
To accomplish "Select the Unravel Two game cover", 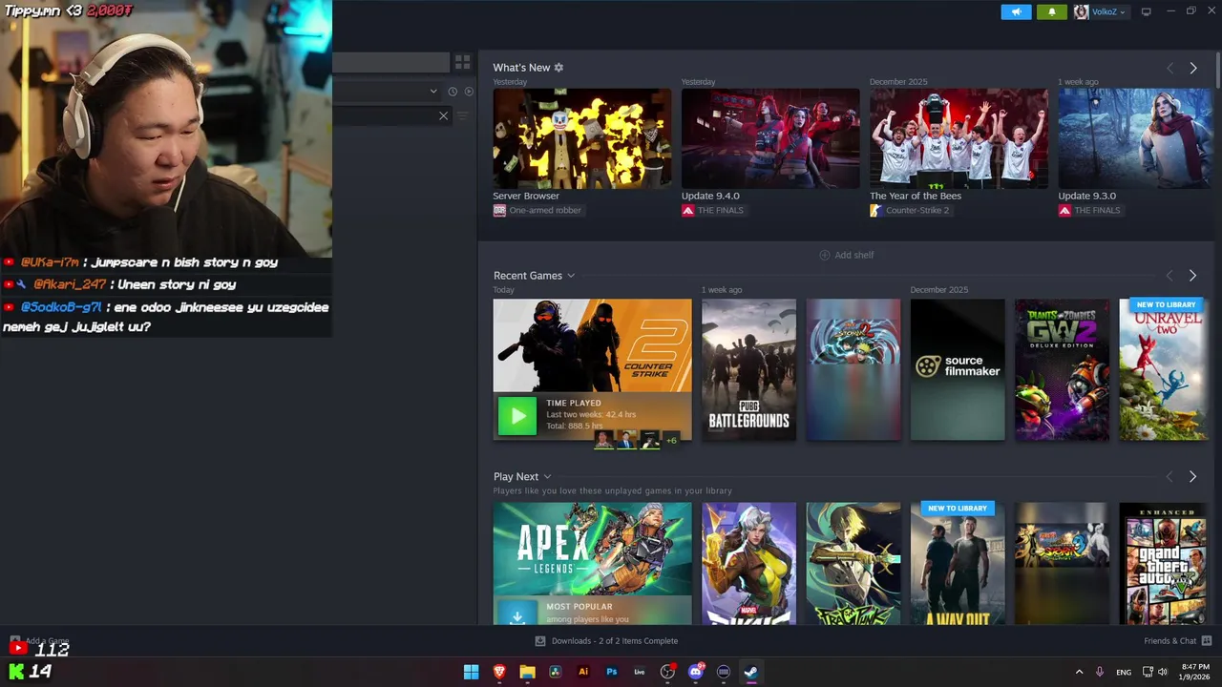I will 1163,370.
